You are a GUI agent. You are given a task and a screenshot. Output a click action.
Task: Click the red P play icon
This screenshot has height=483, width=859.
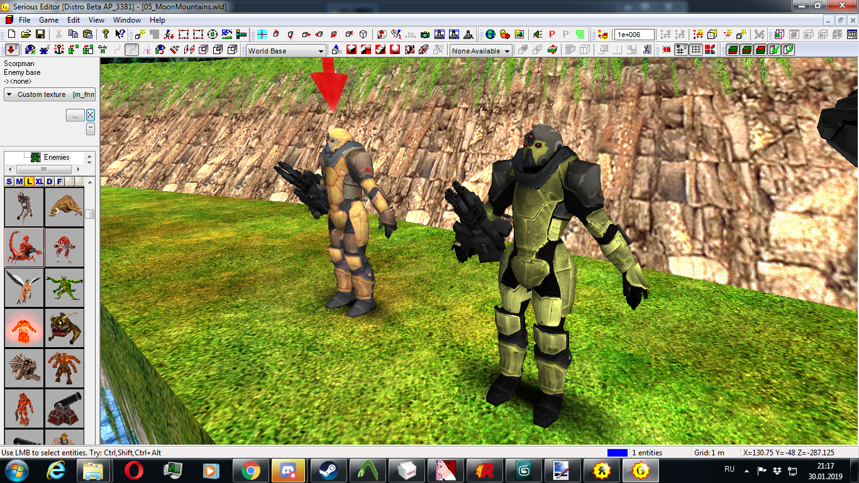tap(552, 34)
